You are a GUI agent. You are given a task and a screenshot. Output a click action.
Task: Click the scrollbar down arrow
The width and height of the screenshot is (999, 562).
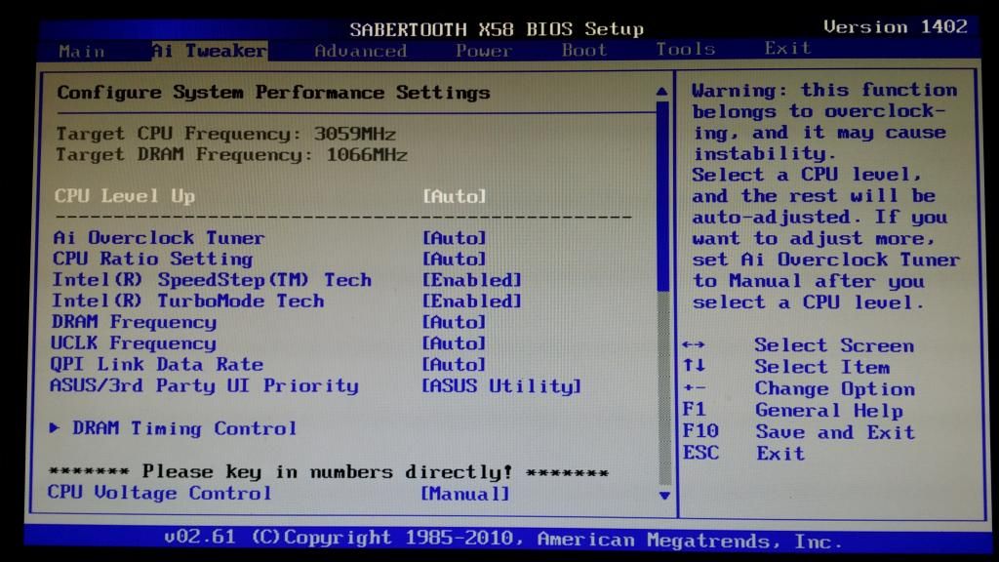point(664,495)
